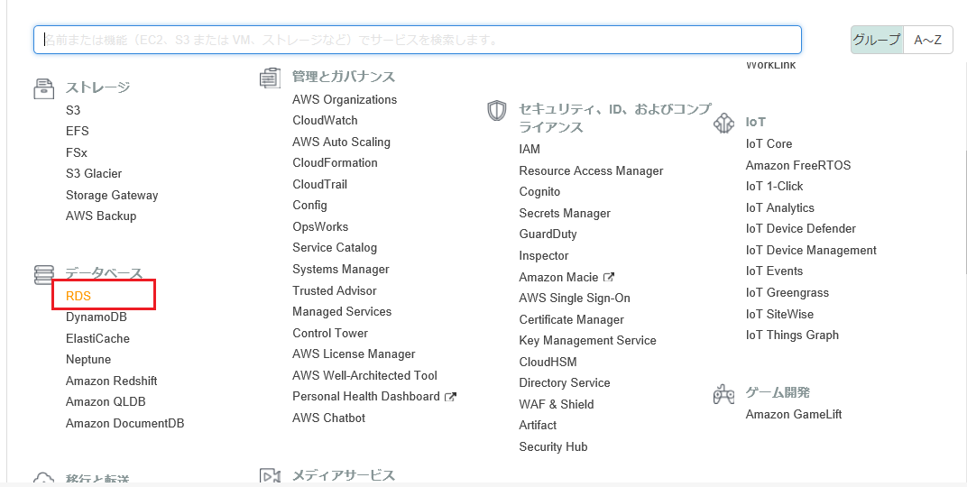Open Amazon Redshift
Screen dimensions: 967x487
112,381
